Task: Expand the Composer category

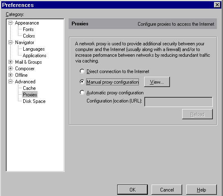Action: [10, 69]
